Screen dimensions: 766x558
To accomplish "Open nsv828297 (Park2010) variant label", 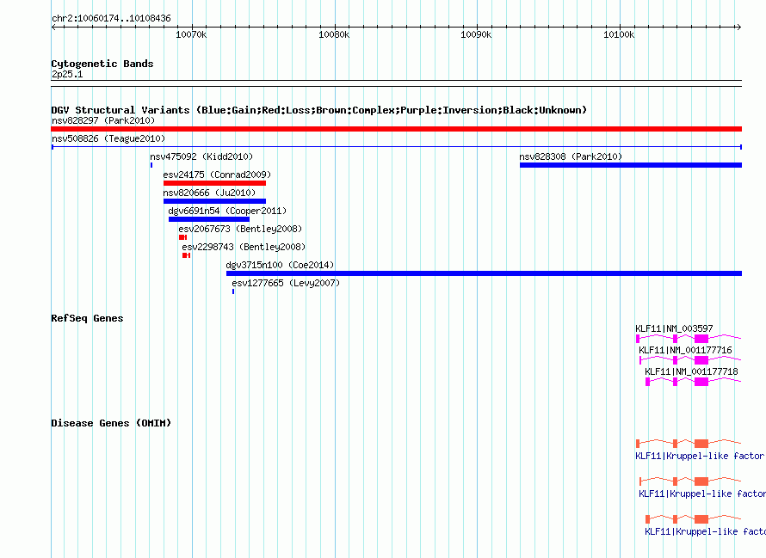I will pos(103,120).
